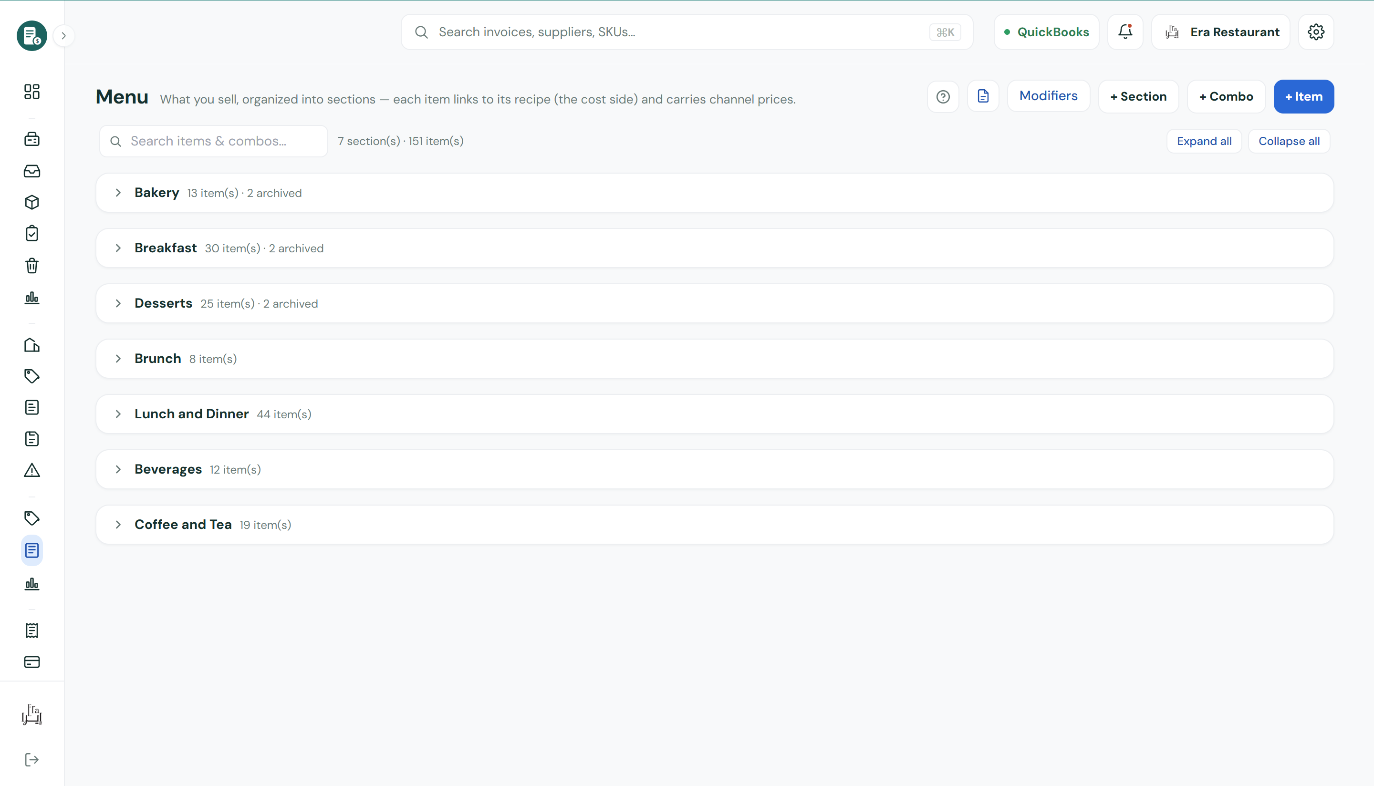1374x786 pixels.
Task: Expand the sidebar with the arrow toggle
Action: [x=64, y=36]
